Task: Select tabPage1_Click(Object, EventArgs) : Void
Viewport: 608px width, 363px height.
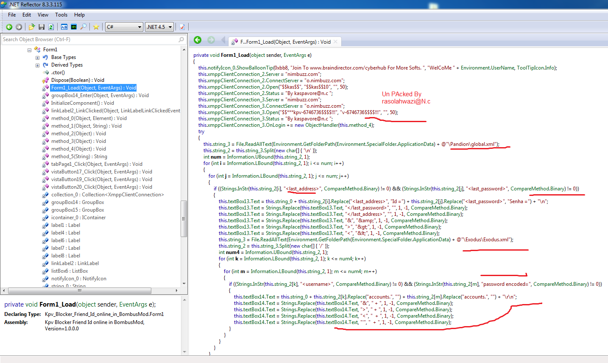Action: tap(97, 164)
